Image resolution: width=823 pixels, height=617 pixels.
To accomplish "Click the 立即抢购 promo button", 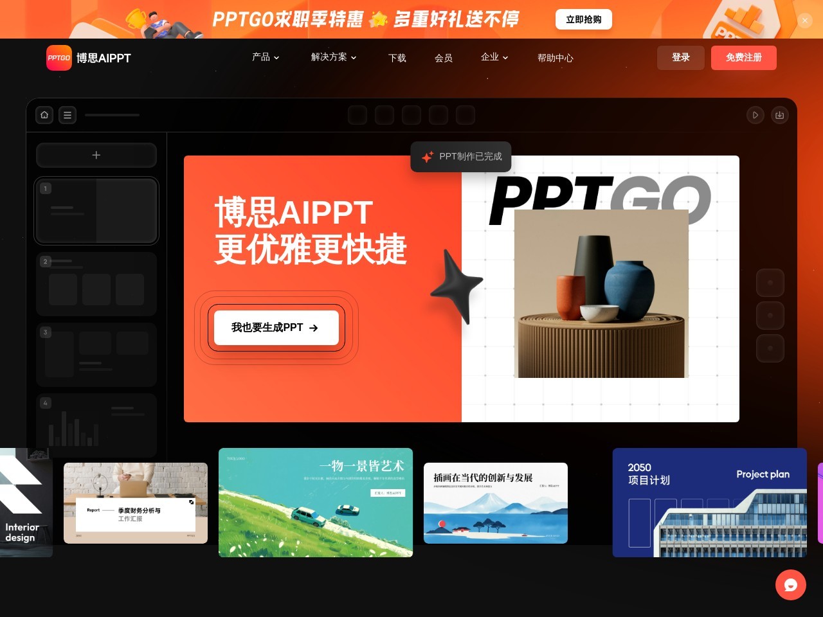I will point(583,19).
